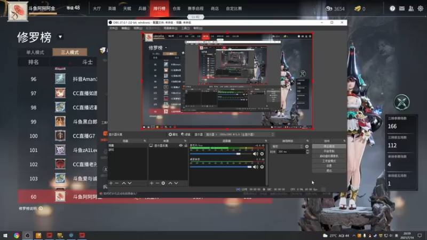The width and height of the screenshot is (427, 240).
Task: Click the 3654 currency icon in the game header
Action: click(329, 9)
